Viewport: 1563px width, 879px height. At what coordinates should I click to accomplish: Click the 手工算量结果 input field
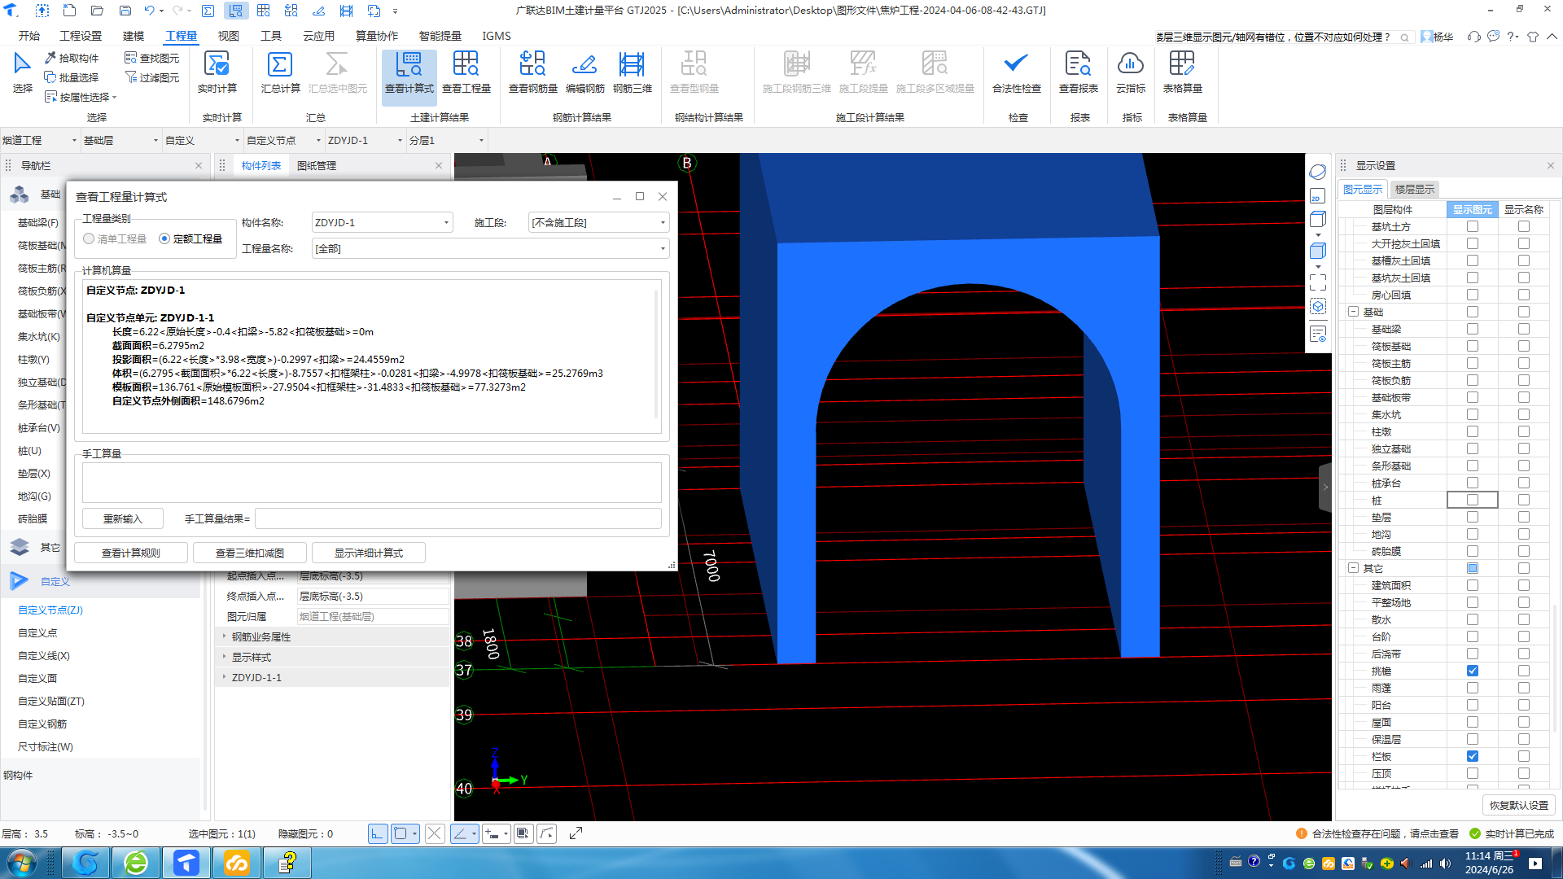tap(458, 518)
